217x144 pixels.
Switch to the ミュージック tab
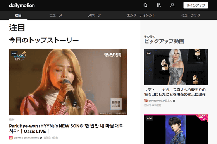tap(191, 15)
